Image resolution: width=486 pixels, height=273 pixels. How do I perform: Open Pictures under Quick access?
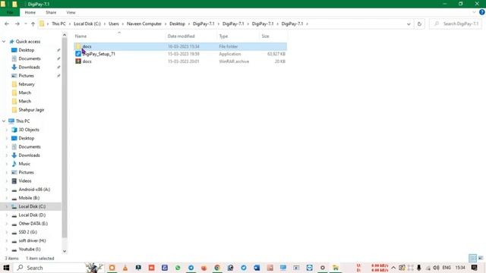pos(27,76)
